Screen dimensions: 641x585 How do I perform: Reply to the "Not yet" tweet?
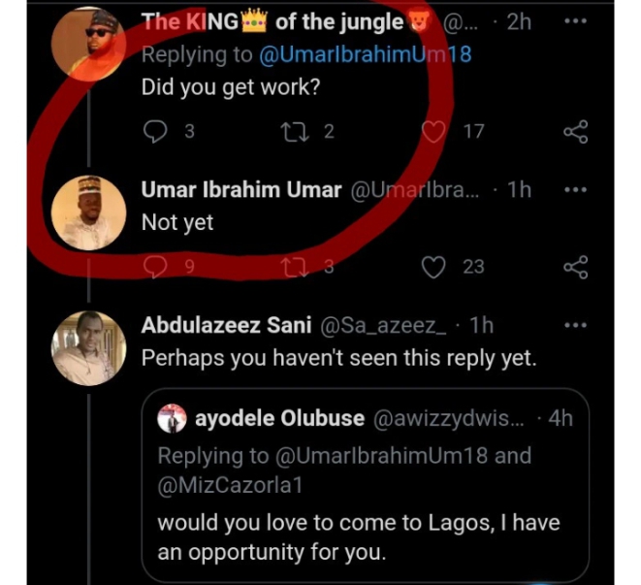pos(154,267)
